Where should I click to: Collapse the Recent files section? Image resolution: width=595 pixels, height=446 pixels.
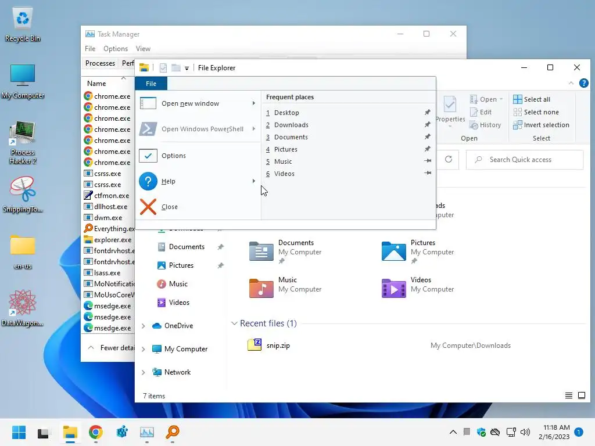click(234, 323)
